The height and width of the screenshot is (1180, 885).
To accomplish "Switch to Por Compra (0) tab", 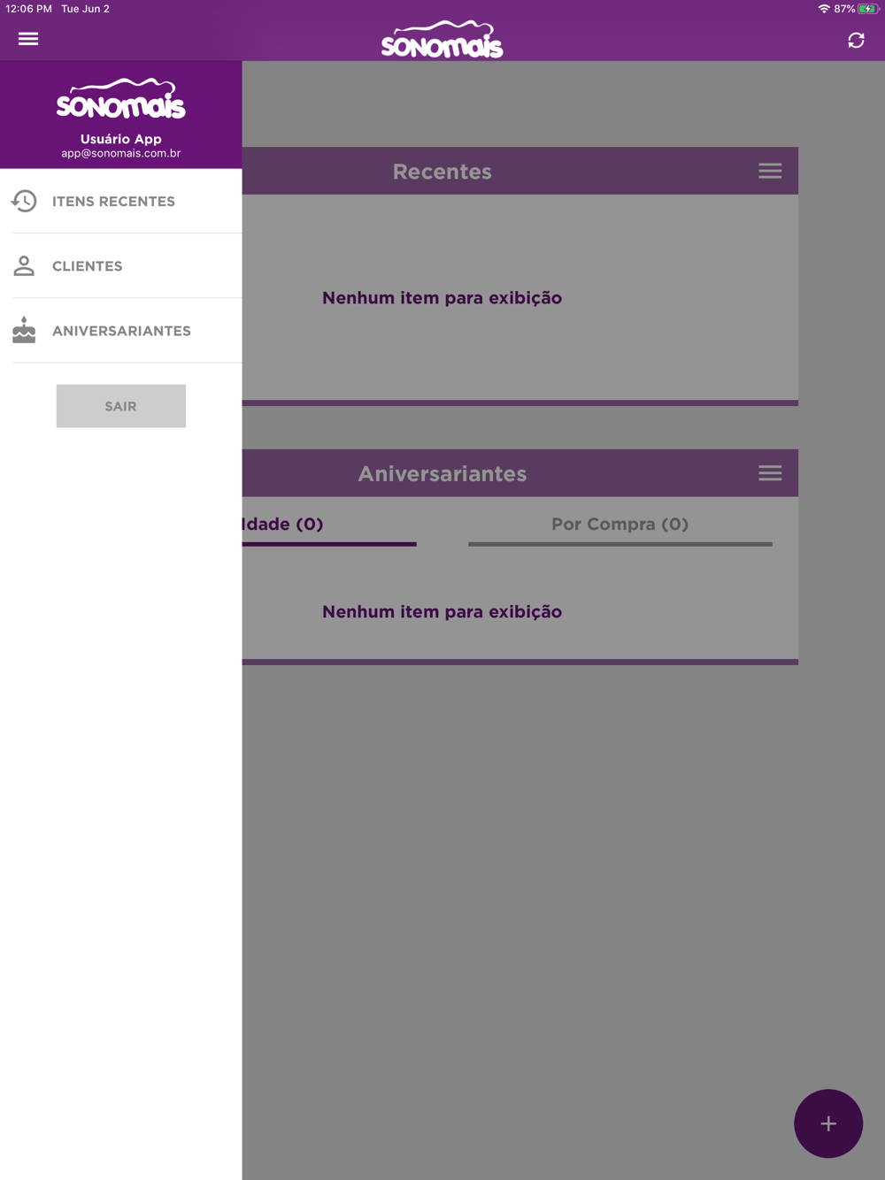I will [x=620, y=524].
